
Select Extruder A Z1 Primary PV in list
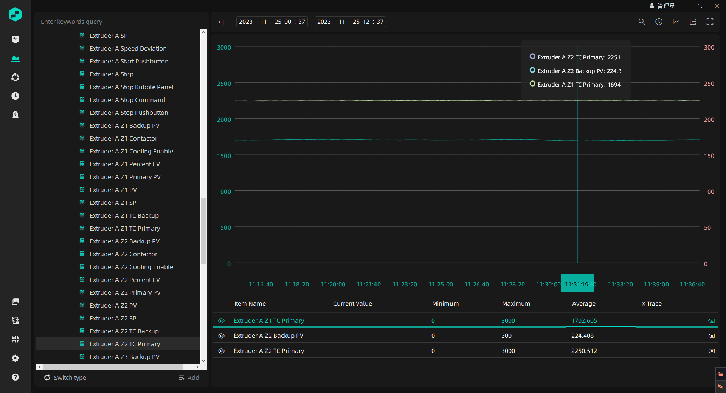pyautogui.click(x=125, y=177)
